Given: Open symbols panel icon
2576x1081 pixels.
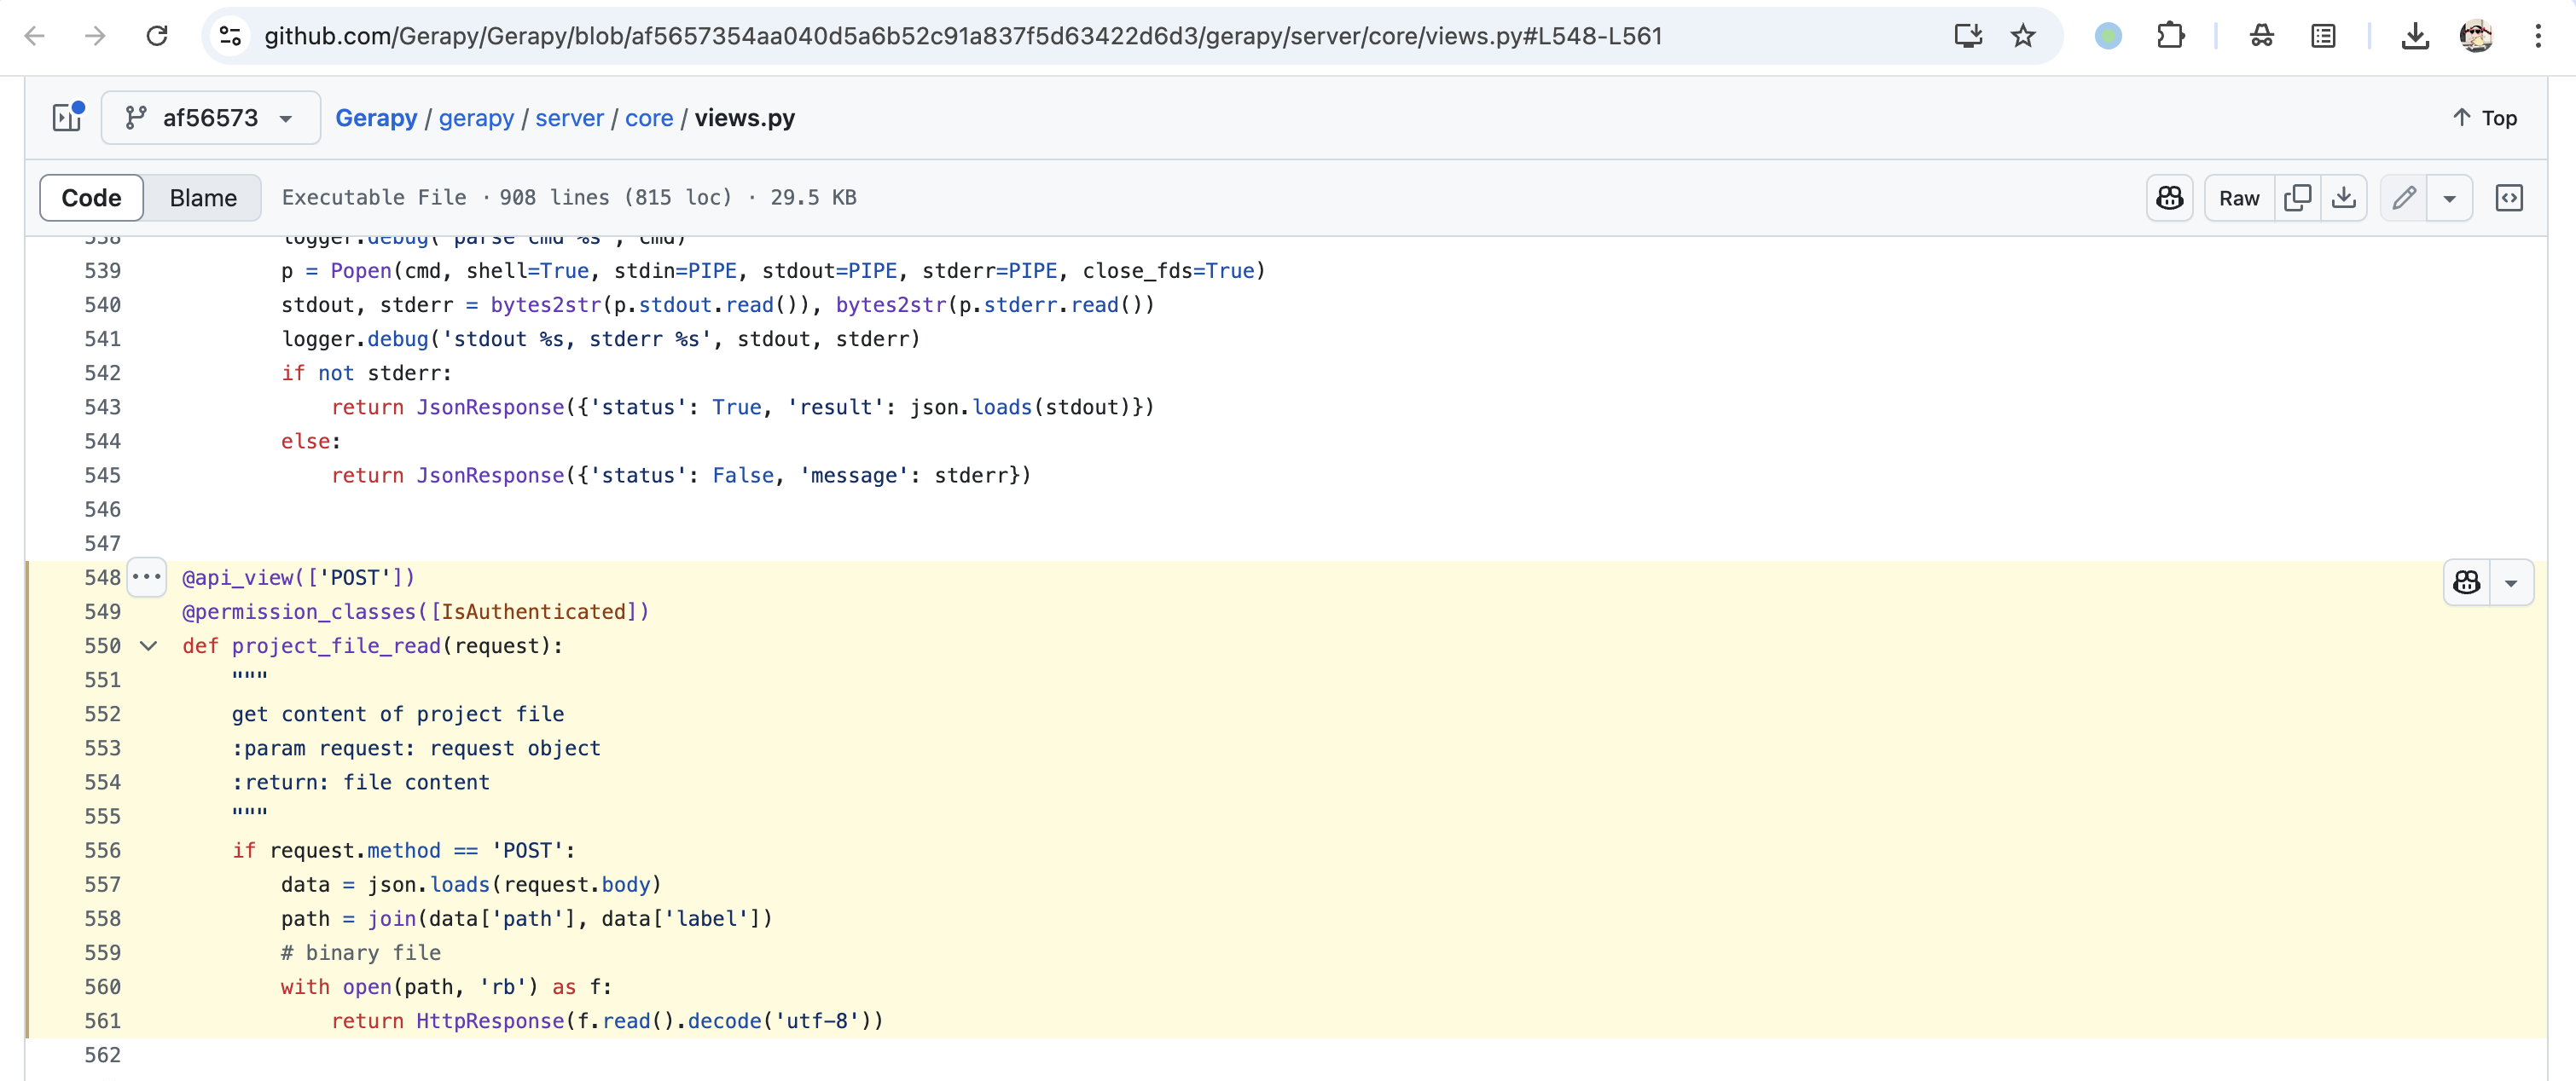Looking at the screenshot, I should tap(2509, 198).
